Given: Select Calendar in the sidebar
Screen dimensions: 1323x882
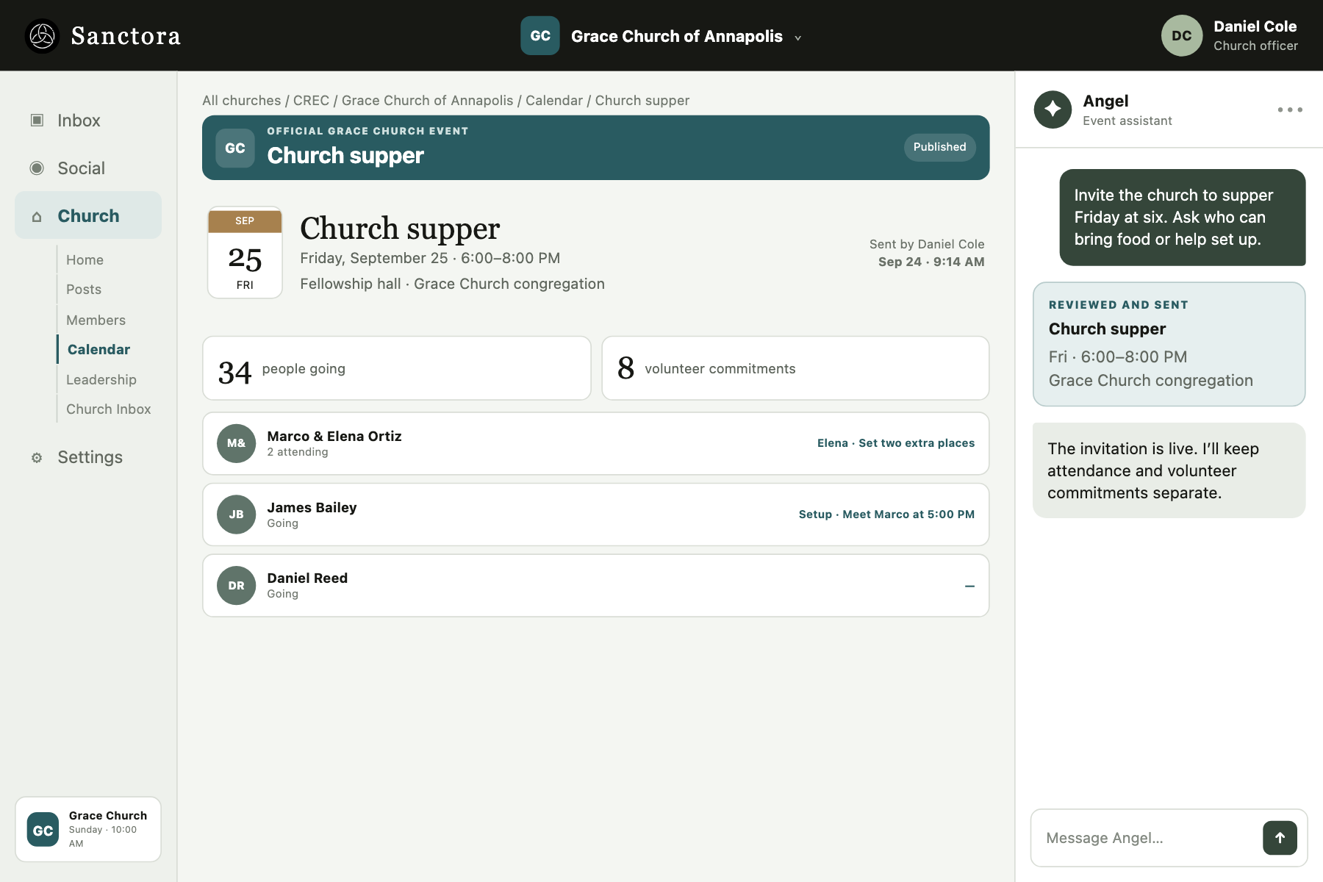Looking at the screenshot, I should tap(98, 349).
